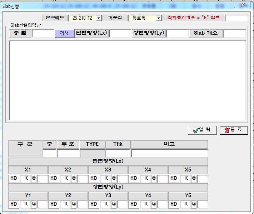Click the X5 rebar diameter field showing 10
The width and height of the screenshot is (254, 214).
[185, 178]
